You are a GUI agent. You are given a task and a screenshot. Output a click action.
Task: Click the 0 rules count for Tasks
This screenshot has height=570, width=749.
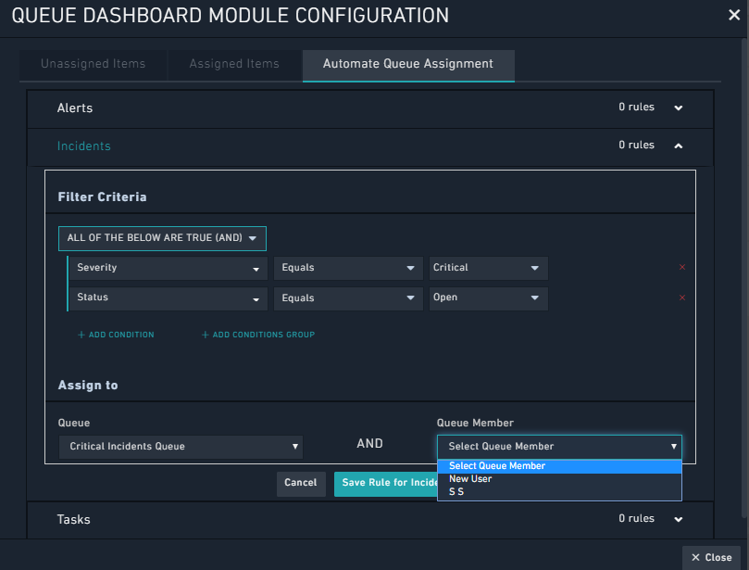tap(636, 518)
